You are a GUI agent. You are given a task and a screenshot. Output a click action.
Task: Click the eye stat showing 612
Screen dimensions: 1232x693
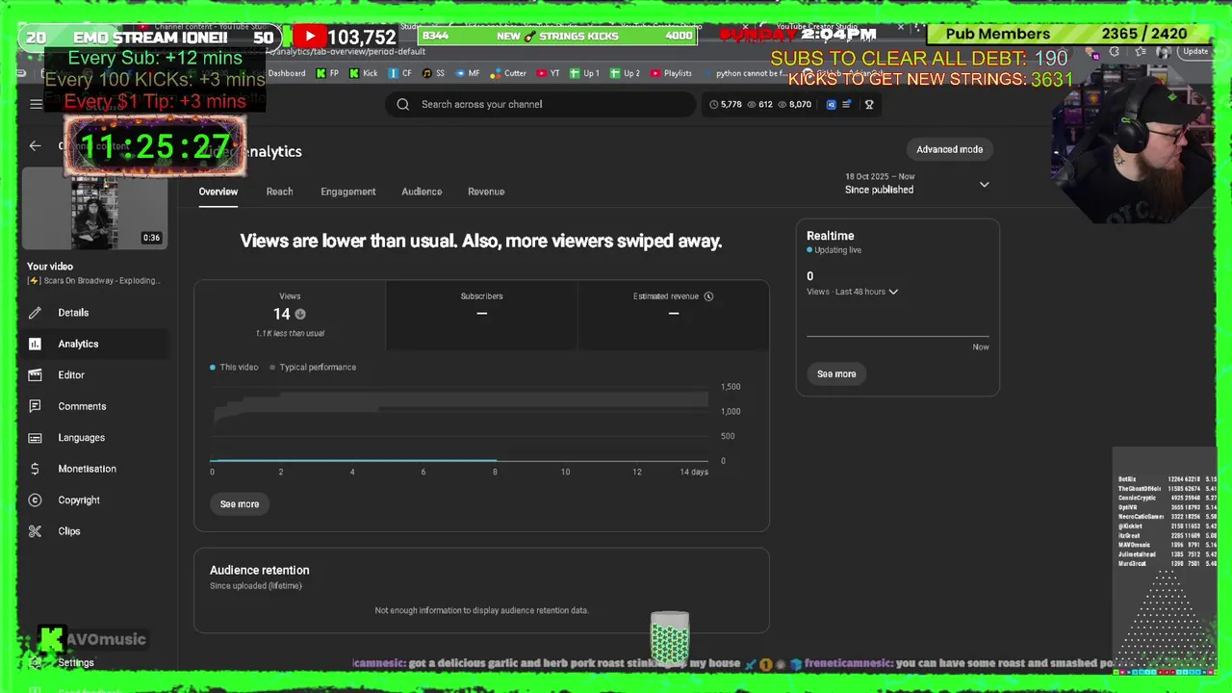tap(760, 104)
